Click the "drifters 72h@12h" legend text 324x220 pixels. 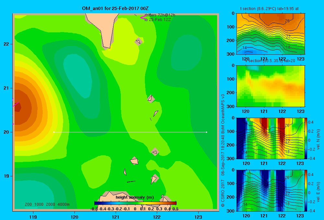(x=160, y=15)
